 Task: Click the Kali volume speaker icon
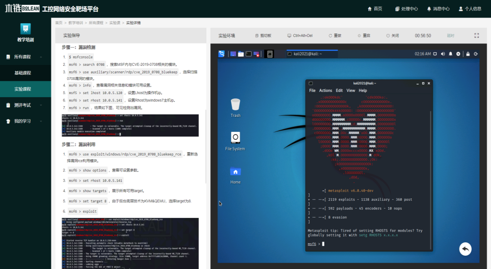click(442, 54)
